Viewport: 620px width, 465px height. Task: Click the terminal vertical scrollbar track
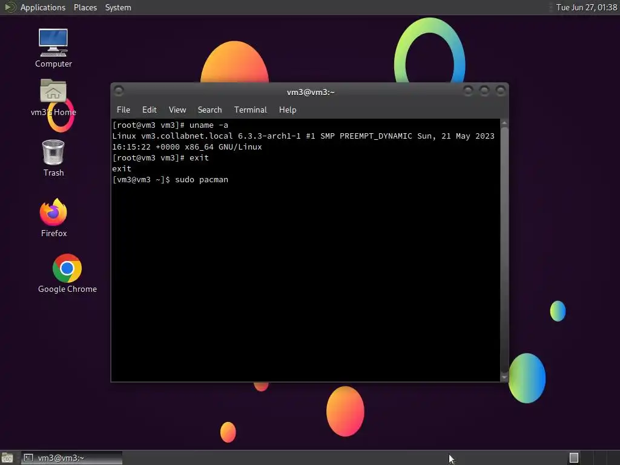click(504, 250)
